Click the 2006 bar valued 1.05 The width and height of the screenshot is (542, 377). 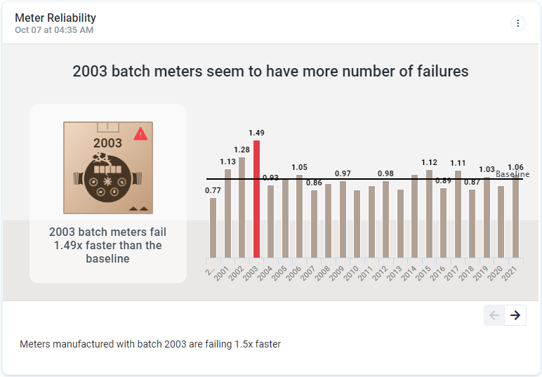(299, 216)
